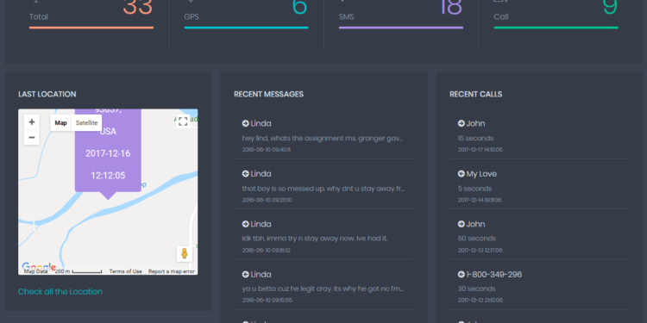Click Report a map error link

[172, 271]
